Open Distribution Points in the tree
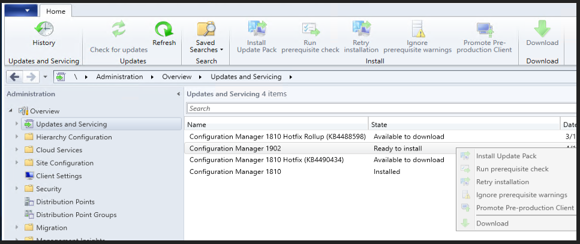Screen dimensions: 580x244 (65, 202)
